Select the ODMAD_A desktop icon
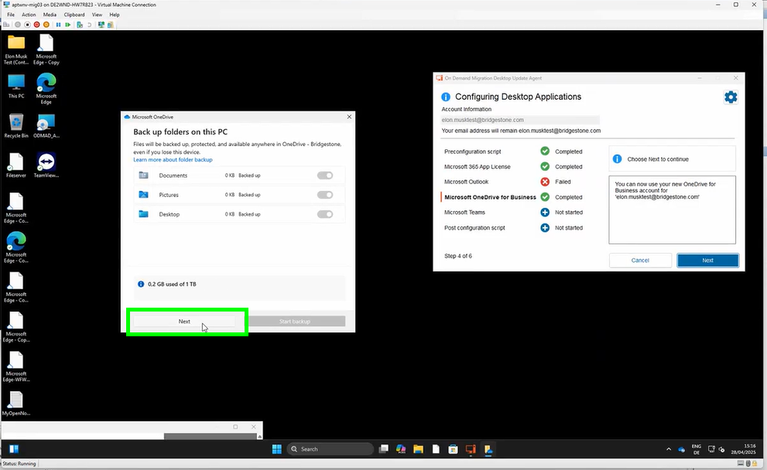Screen dimensions: 767x470 coord(46,125)
